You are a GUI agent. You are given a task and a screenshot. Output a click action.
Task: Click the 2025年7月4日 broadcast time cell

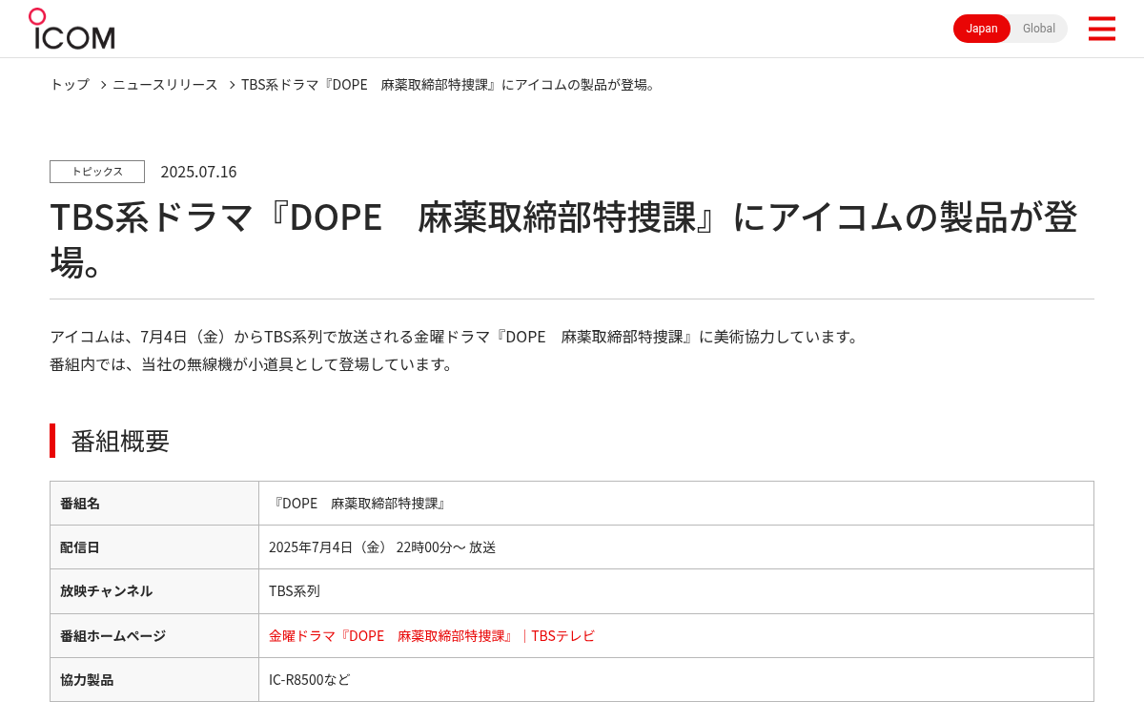[676, 547]
